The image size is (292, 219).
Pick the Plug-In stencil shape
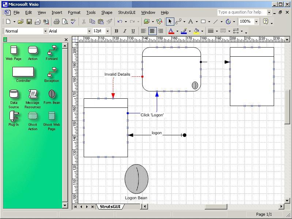14,118
